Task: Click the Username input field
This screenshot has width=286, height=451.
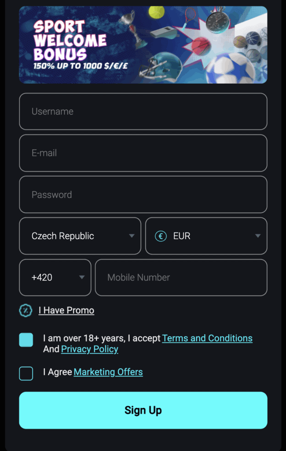Action: coord(143,111)
